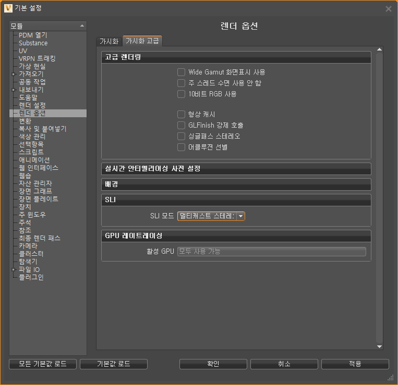Viewport: 398px width, 385px height.
Task: Cancel with the 취소 button
Action: point(284,364)
